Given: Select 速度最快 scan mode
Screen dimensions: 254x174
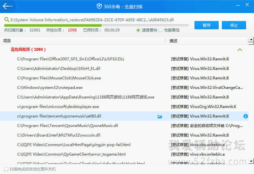Looking at the screenshot, I should (138, 30).
